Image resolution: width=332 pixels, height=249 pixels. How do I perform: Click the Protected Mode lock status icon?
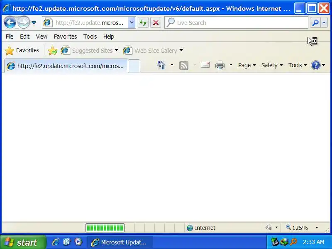tap(269, 228)
